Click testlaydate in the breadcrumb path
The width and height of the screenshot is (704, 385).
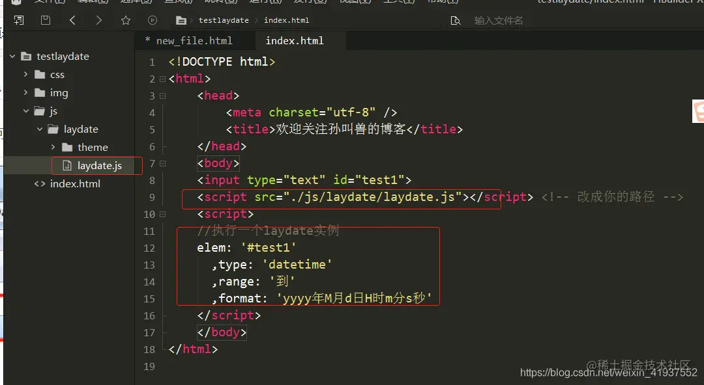(224, 20)
